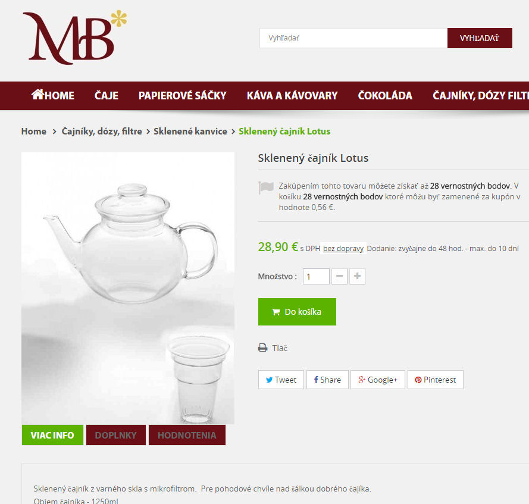Open the ČAJE menu item
This screenshot has width=529, height=504.
coord(107,95)
